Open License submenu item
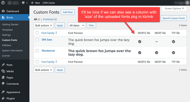 pos(6,56)
